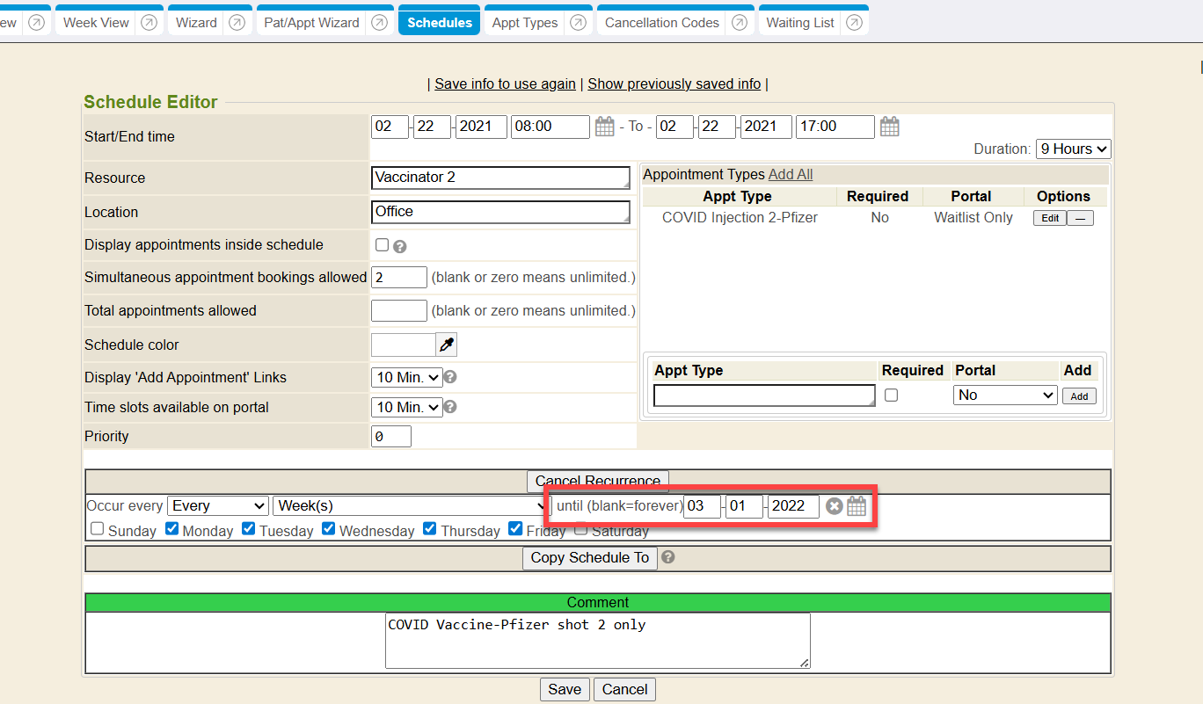Click the Comment text area
Screen dimensions: 1203x704
tap(597, 640)
